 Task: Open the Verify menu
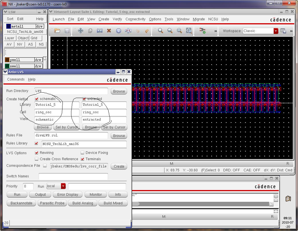[x=117, y=19]
